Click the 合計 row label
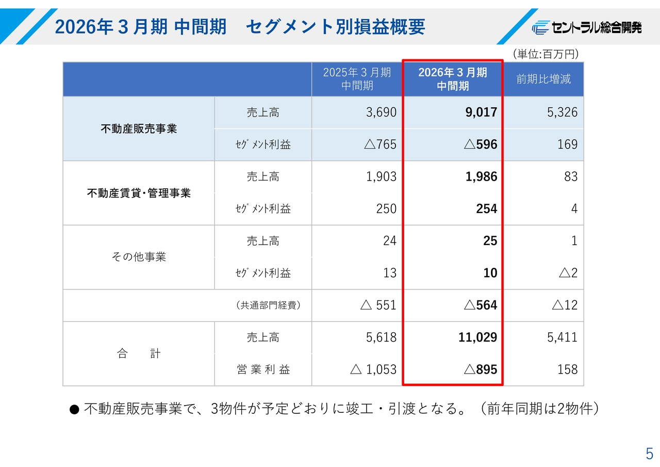 (x=139, y=354)
